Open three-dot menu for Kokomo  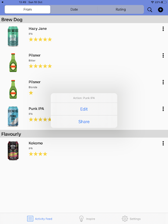(x=163, y=143)
